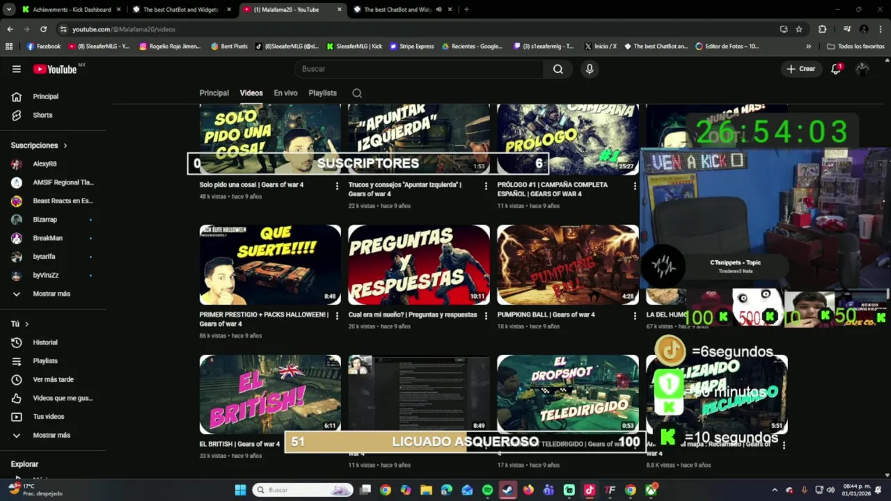The height and width of the screenshot is (501, 891).
Task: Switch to Playlists channel tab
Action: point(322,93)
